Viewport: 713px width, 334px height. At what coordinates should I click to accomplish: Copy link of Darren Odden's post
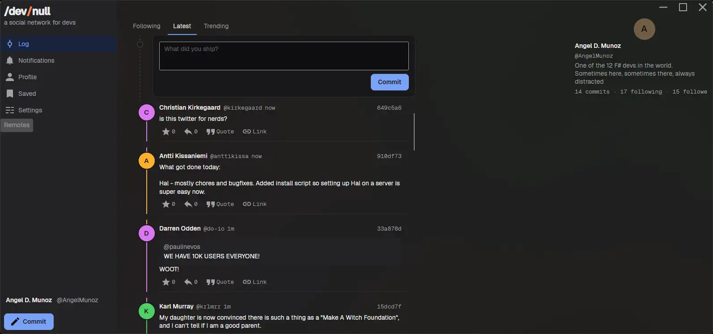255,282
